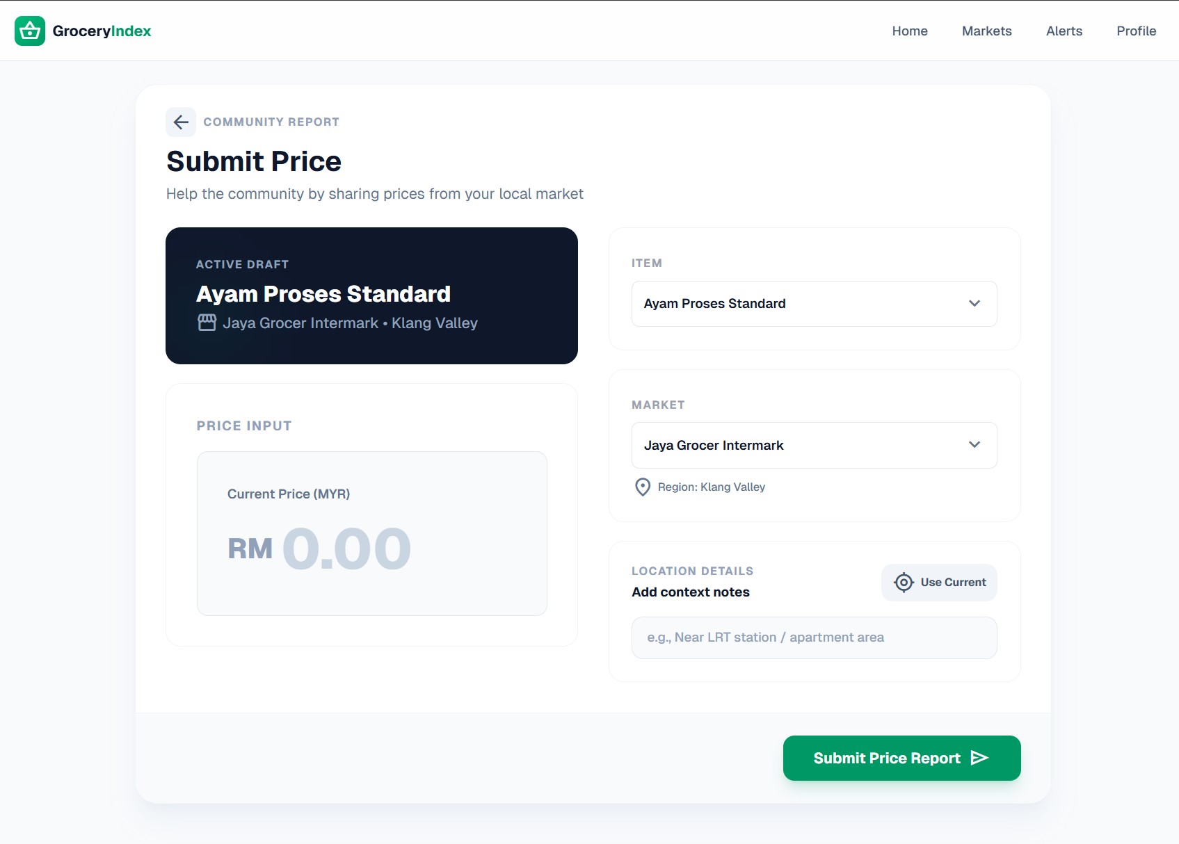Click the GroceryIndex basket logo icon
Image resolution: width=1179 pixels, height=844 pixels.
[x=30, y=31]
